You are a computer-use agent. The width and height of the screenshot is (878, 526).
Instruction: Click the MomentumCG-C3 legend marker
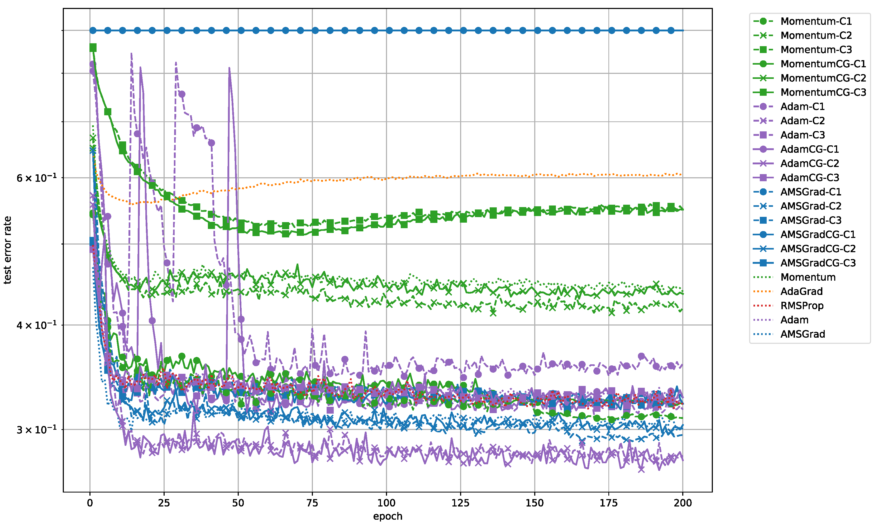click(763, 92)
